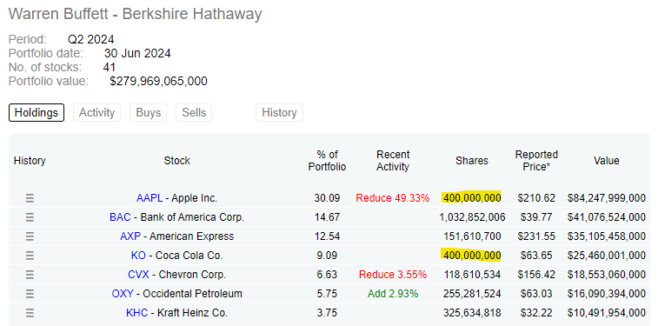Click Apple's reported price $210.62
The width and height of the screenshot is (658, 326).
coord(536,198)
